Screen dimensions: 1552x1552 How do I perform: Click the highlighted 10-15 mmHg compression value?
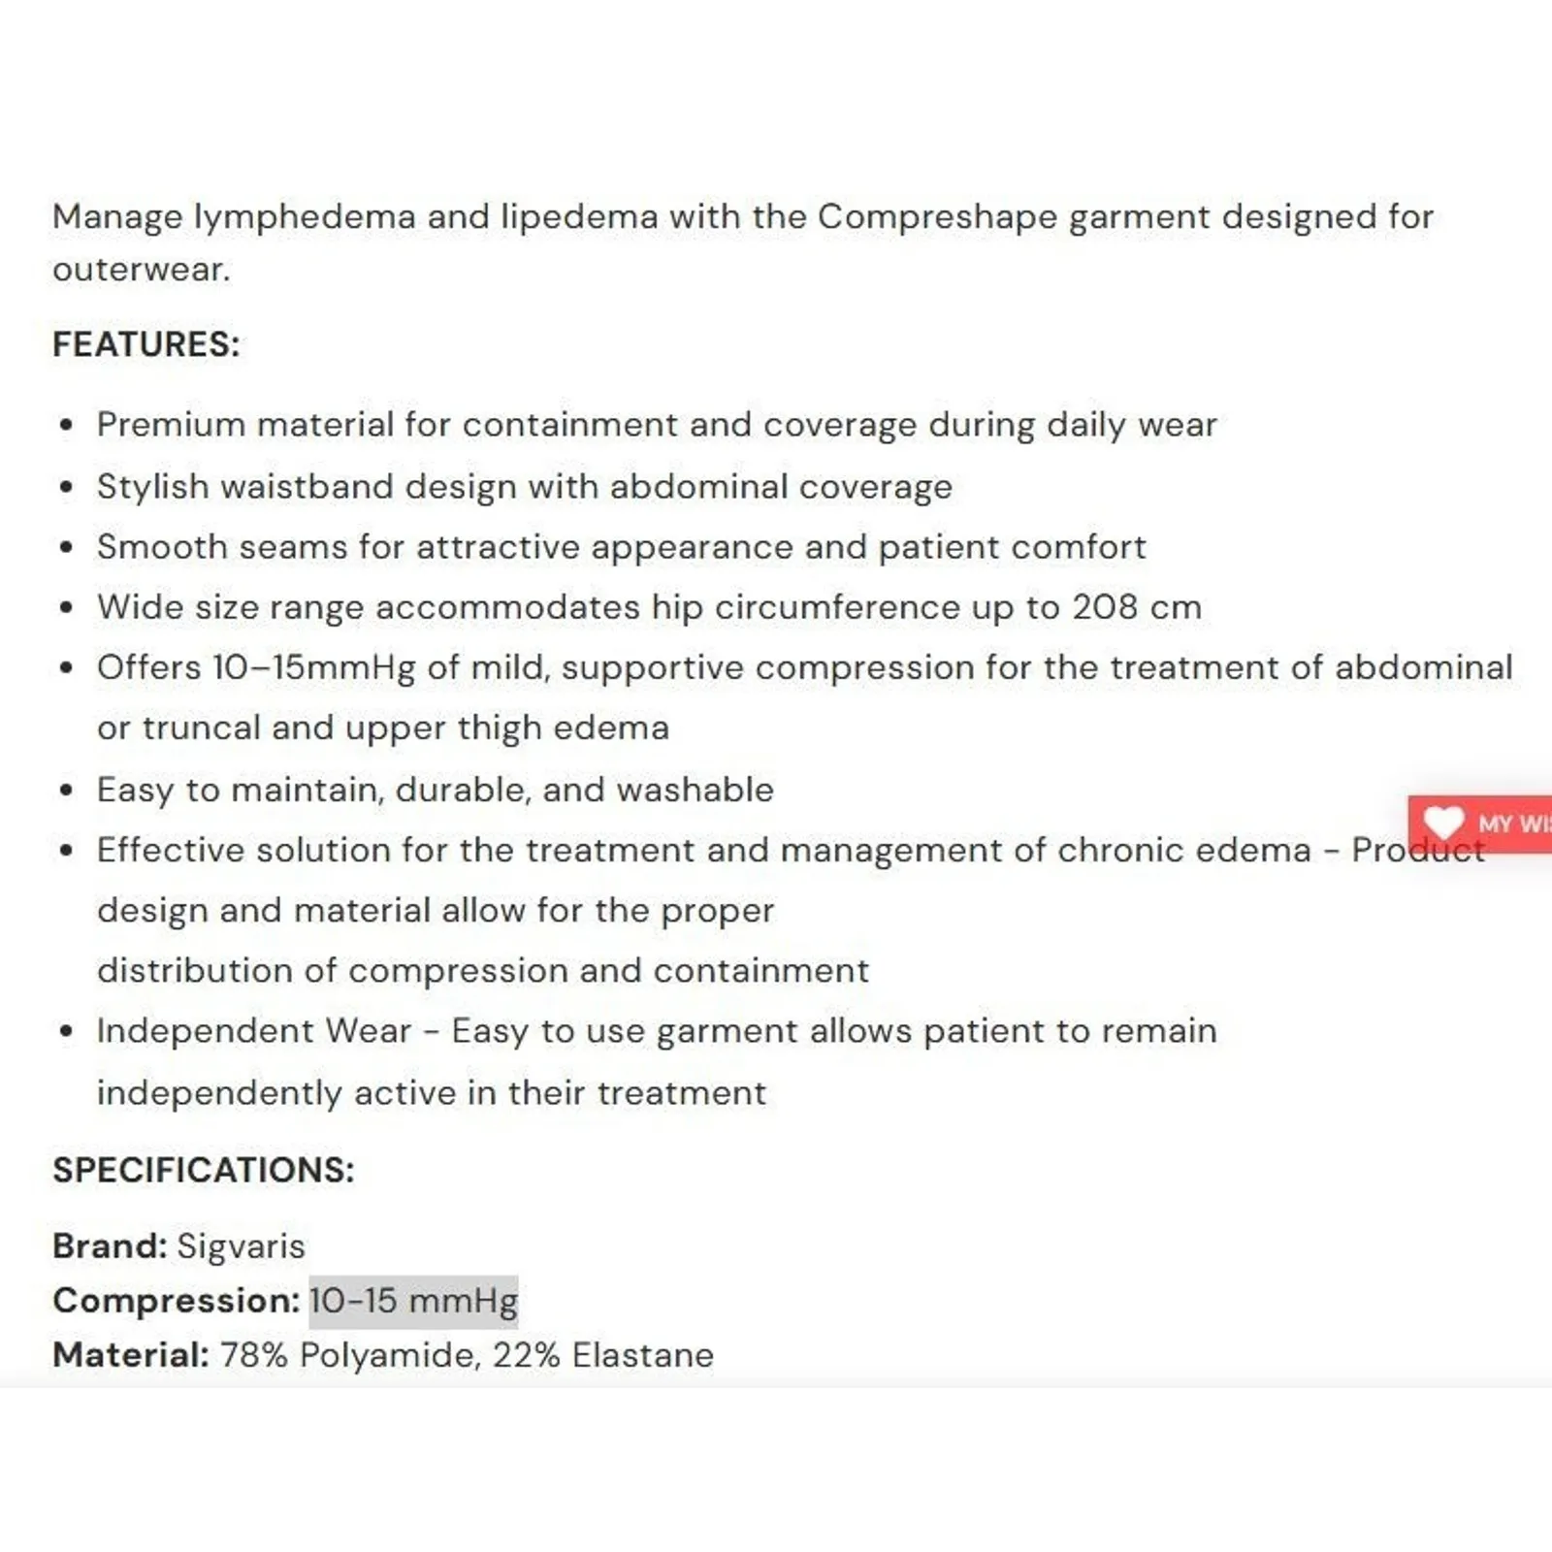(413, 1301)
